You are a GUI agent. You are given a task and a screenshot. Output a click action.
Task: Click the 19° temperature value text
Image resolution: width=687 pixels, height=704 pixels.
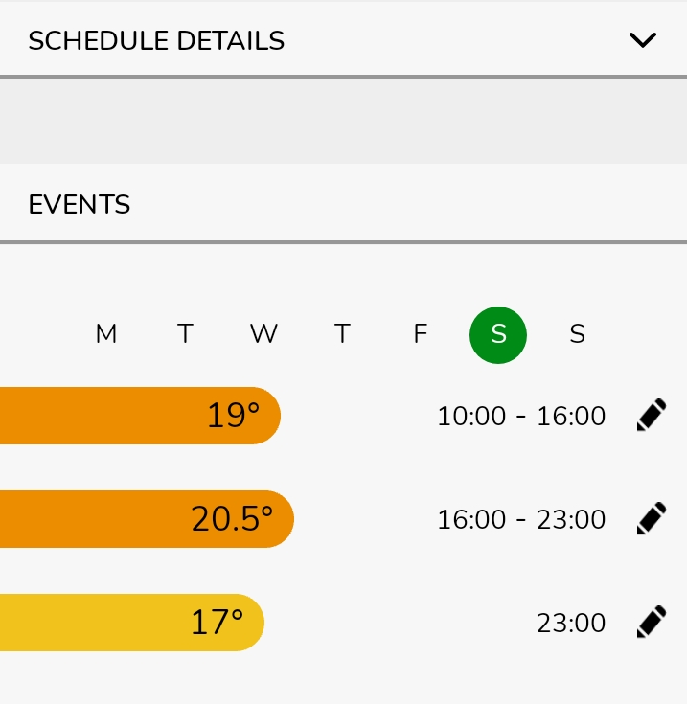(x=233, y=416)
